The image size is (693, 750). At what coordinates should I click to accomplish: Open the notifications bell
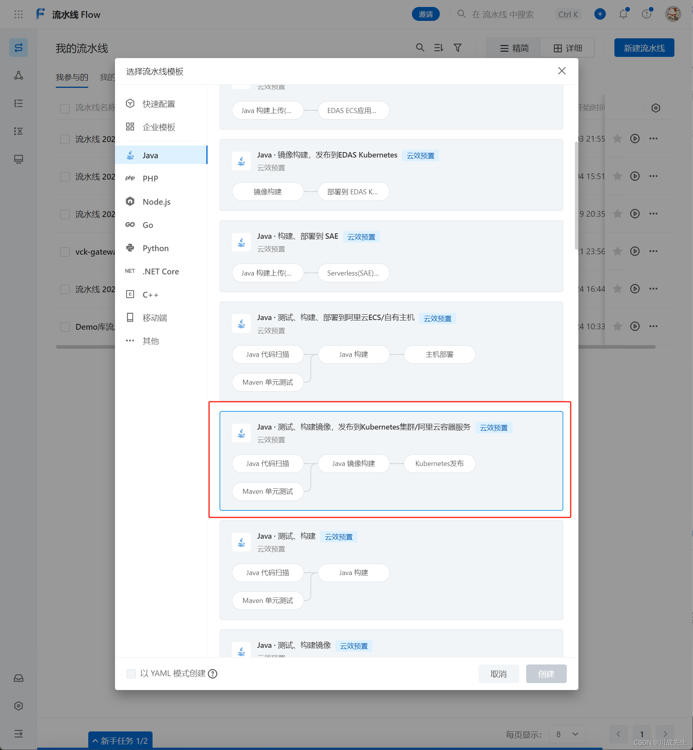pyautogui.click(x=623, y=14)
